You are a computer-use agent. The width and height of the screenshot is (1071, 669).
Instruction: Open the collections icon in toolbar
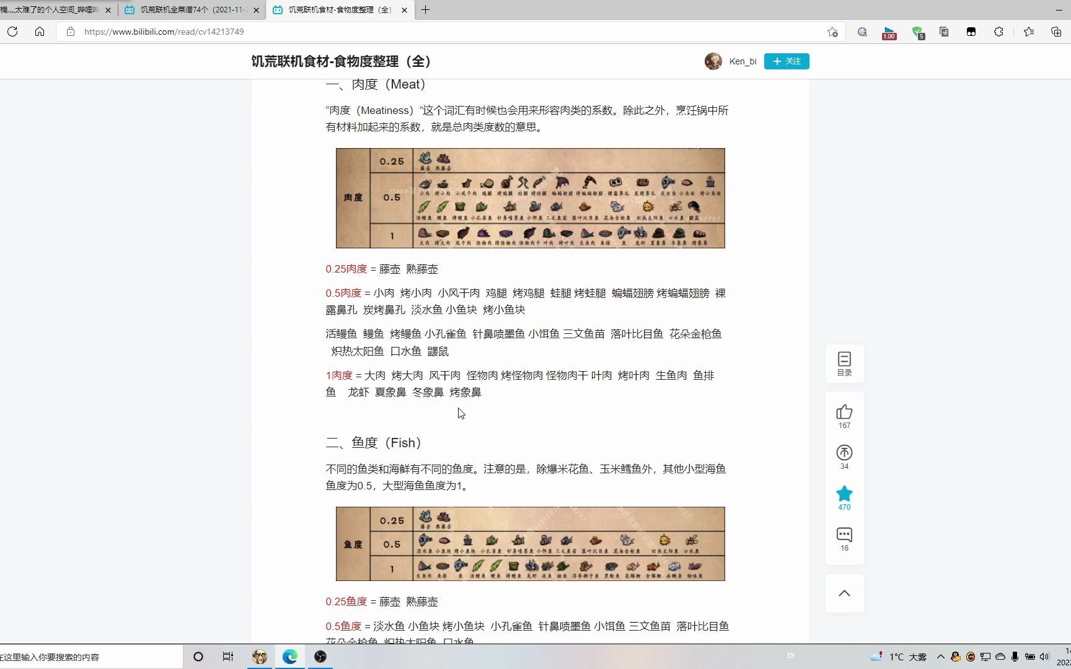tap(1056, 32)
